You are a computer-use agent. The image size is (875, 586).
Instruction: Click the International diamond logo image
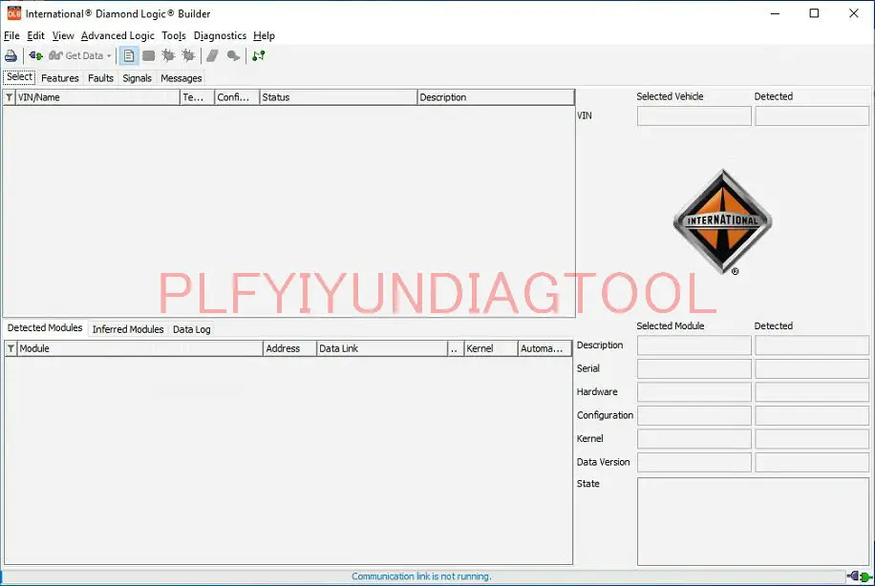tap(723, 221)
